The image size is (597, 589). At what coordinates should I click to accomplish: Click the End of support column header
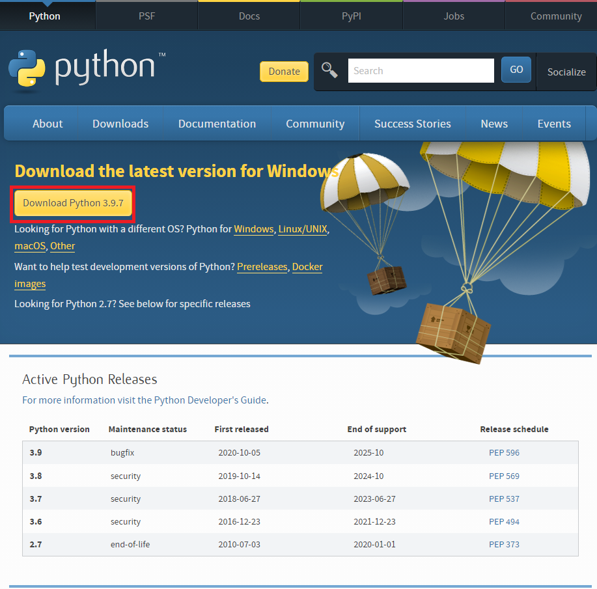[376, 429]
